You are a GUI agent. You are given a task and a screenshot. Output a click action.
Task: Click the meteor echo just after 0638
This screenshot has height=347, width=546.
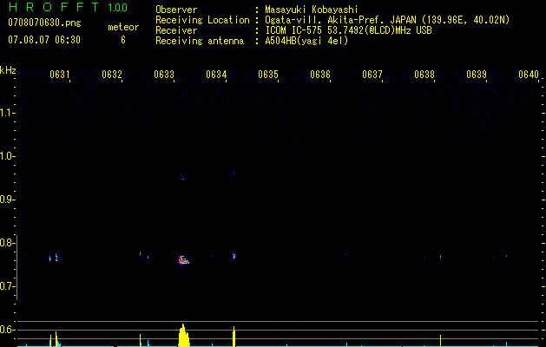440,257
